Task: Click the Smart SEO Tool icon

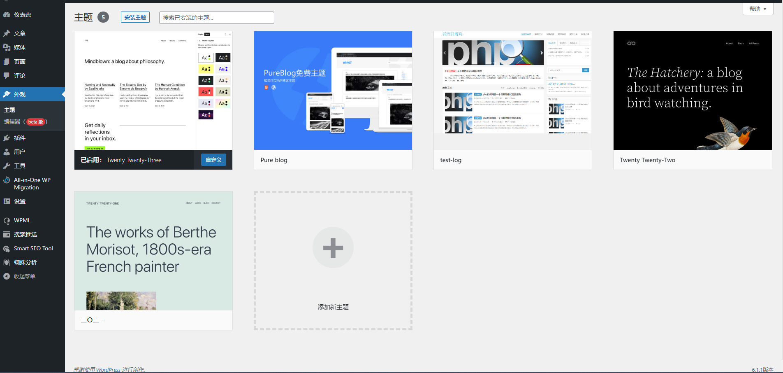Action: click(x=7, y=248)
